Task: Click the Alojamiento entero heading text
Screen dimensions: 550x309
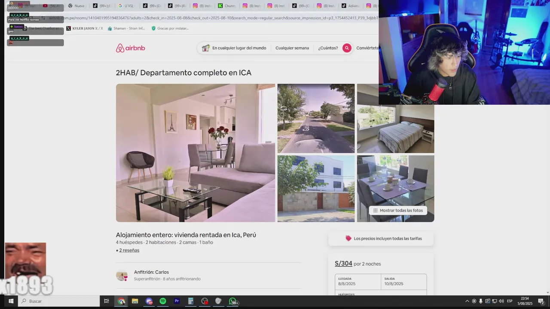Action: [186, 235]
